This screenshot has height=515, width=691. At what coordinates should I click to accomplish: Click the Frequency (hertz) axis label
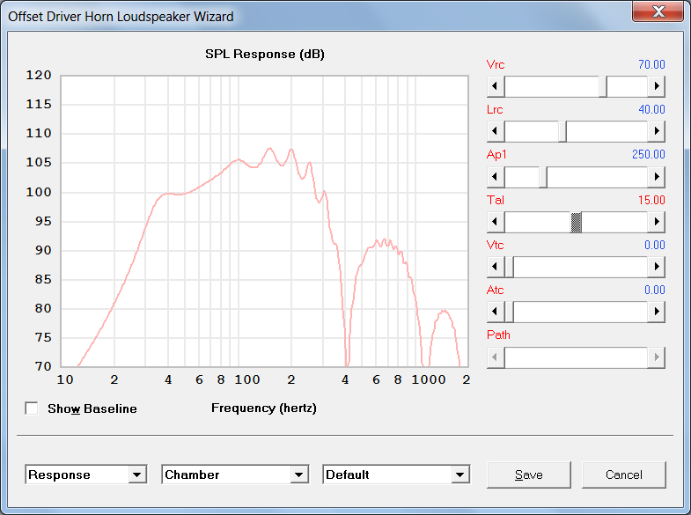pyautogui.click(x=264, y=408)
